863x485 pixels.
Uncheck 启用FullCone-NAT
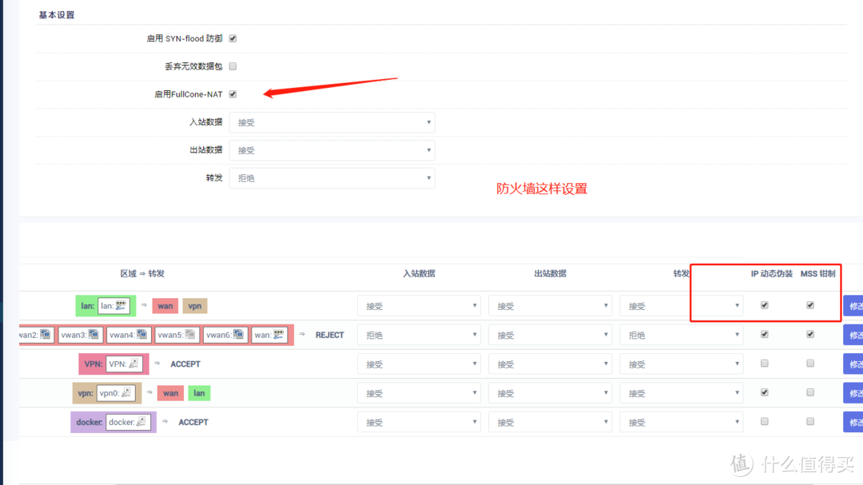coord(232,93)
